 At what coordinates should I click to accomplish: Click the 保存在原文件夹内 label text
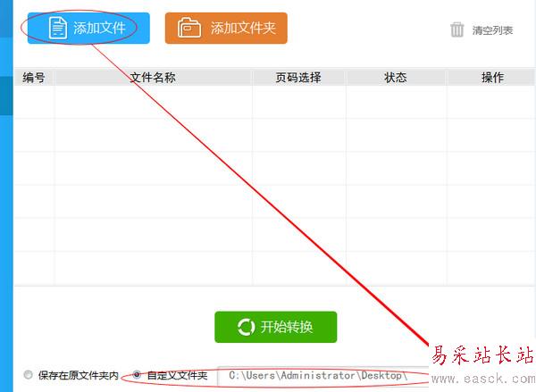pos(79,376)
